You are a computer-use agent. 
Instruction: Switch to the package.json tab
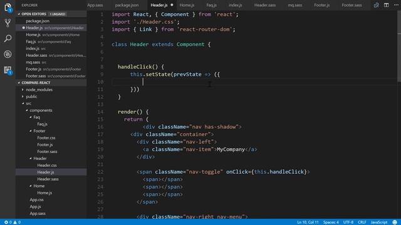(127, 5)
